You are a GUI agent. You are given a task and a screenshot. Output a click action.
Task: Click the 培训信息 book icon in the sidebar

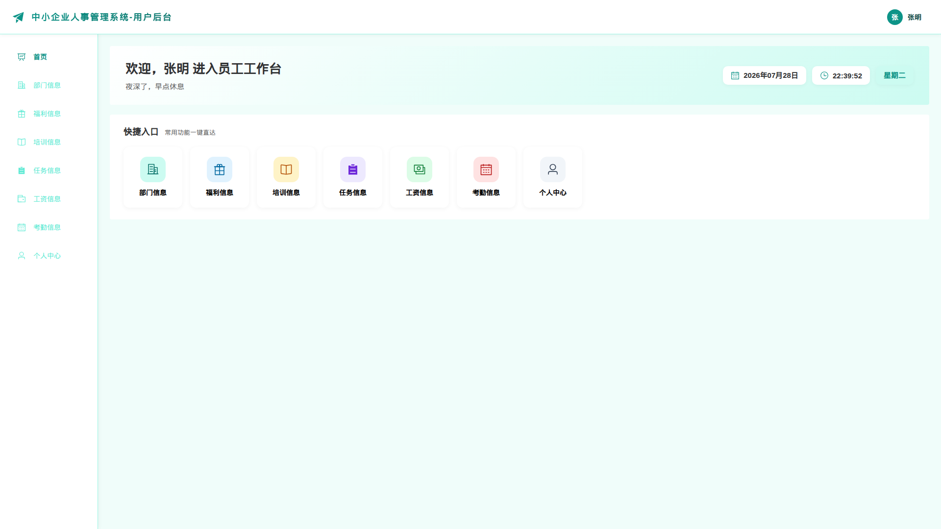click(x=22, y=142)
